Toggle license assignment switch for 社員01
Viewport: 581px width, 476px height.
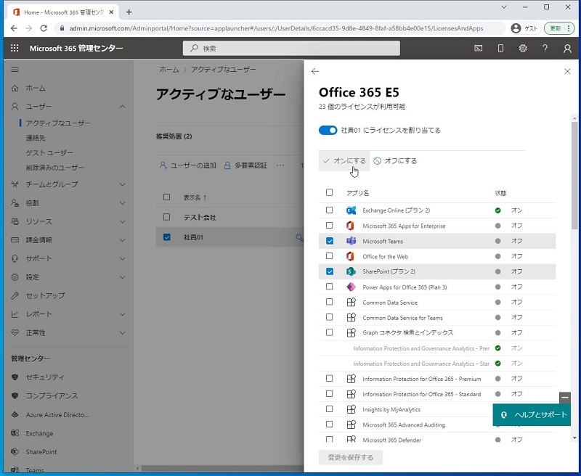point(328,131)
